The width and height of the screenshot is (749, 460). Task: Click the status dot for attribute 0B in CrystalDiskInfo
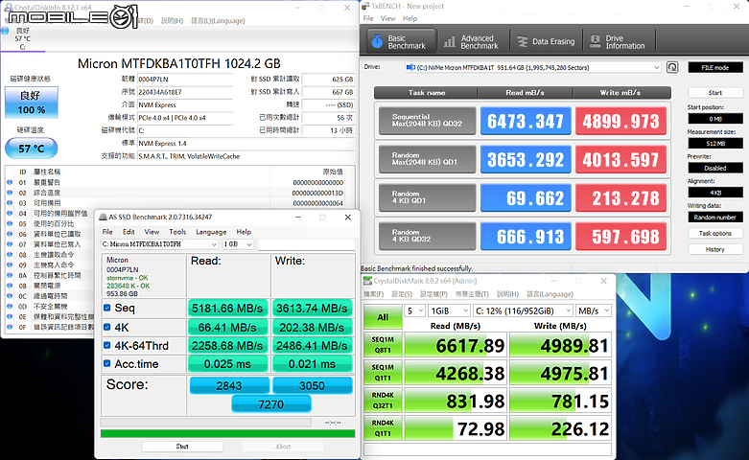pyautogui.click(x=10, y=286)
